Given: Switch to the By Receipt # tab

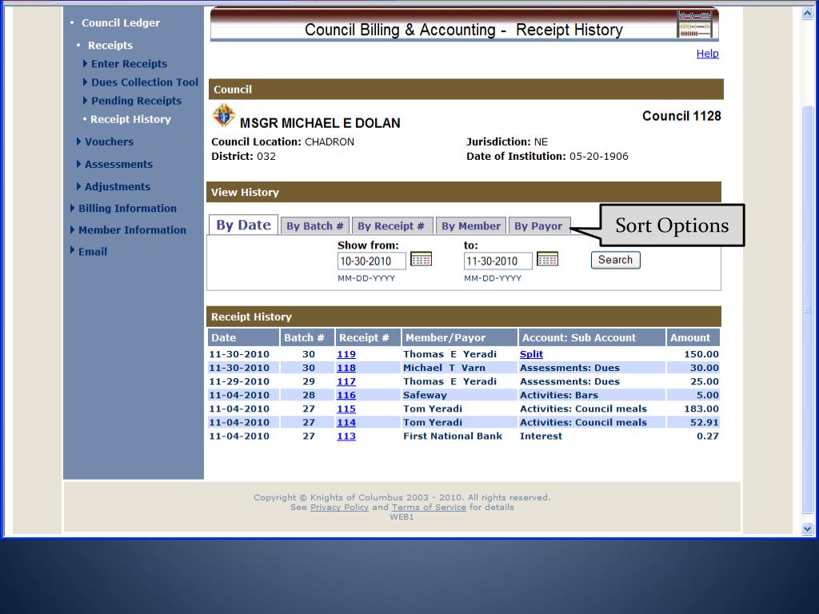Looking at the screenshot, I should 392,226.
